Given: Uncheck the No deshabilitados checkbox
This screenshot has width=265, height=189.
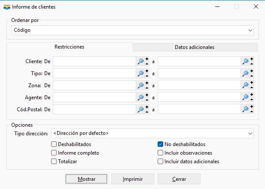Looking at the screenshot, I should [x=160, y=144].
